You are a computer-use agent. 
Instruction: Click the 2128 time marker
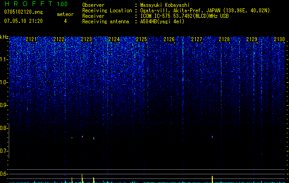224,39
